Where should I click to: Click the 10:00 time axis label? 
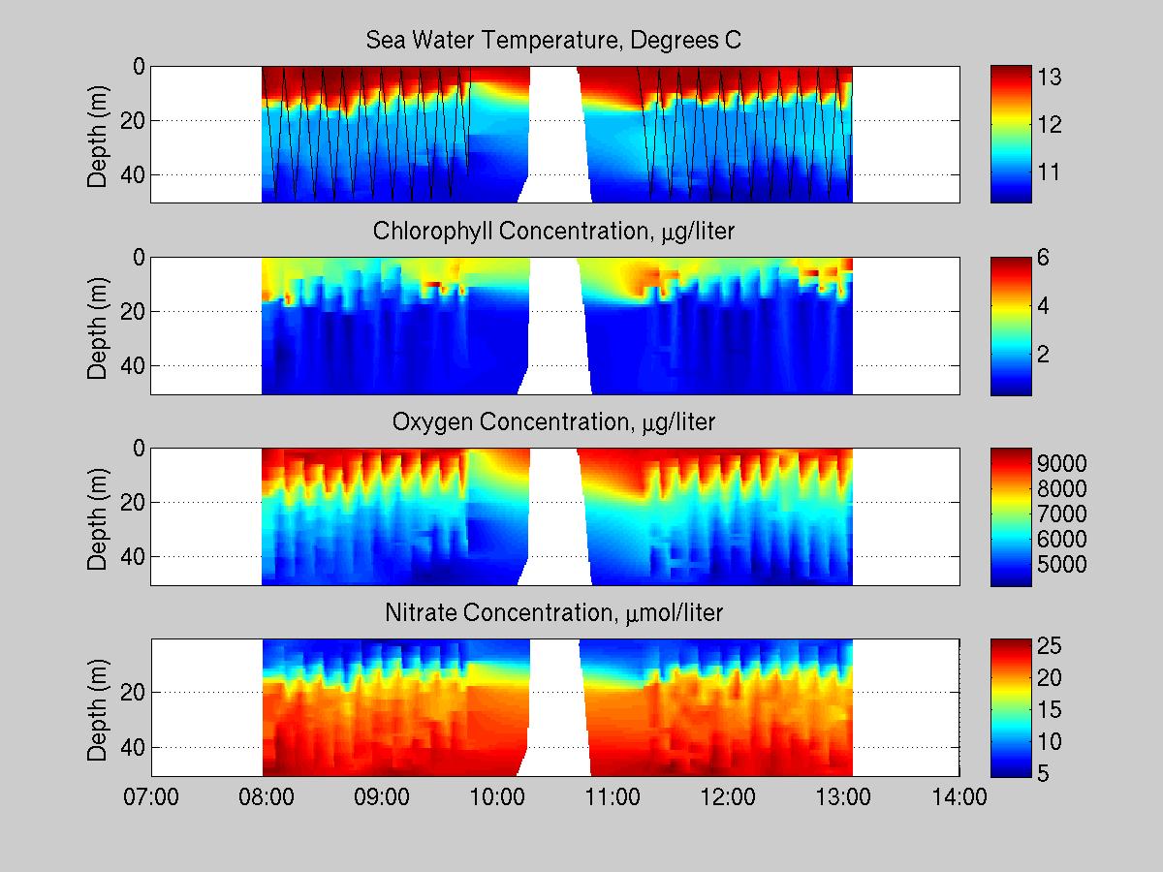[x=497, y=797]
